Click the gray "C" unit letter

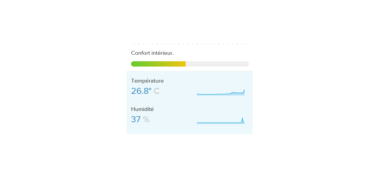click(x=157, y=91)
